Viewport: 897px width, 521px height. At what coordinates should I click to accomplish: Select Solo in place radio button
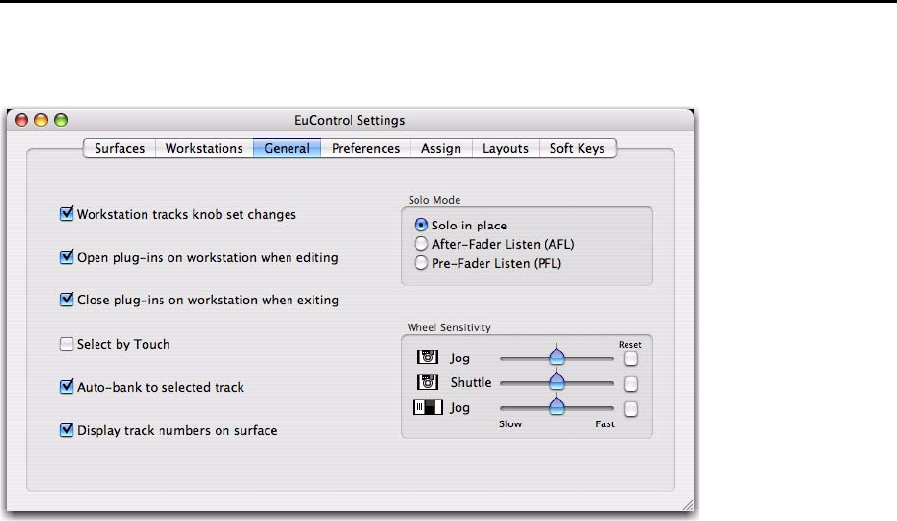(421, 225)
